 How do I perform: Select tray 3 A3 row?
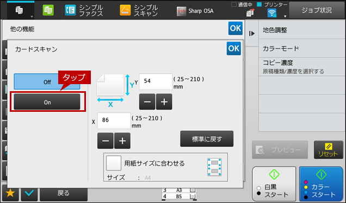pyautogui.click(x=179, y=190)
